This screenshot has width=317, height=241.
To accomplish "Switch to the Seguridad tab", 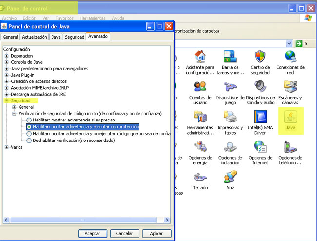I will (x=75, y=37).
